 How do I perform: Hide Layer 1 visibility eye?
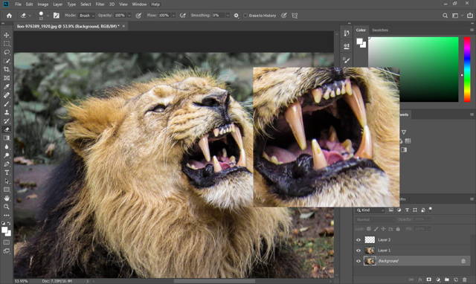pyautogui.click(x=358, y=251)
